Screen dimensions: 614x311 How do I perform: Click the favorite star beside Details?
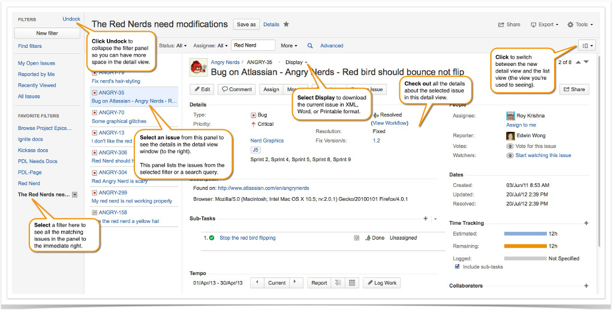286,25
